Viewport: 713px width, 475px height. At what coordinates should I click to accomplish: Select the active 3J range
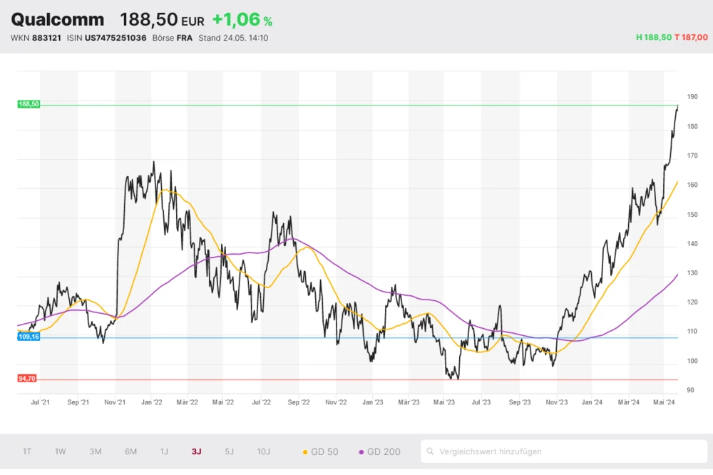pos(197,451)
